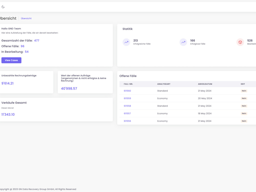The image size is (256, 192).
Task: Open case 611560
Action: pos(127,91)
